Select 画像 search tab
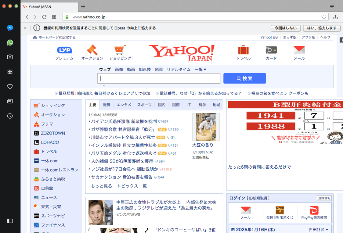Viewport: 343px width, 233px height. point(119,70)
